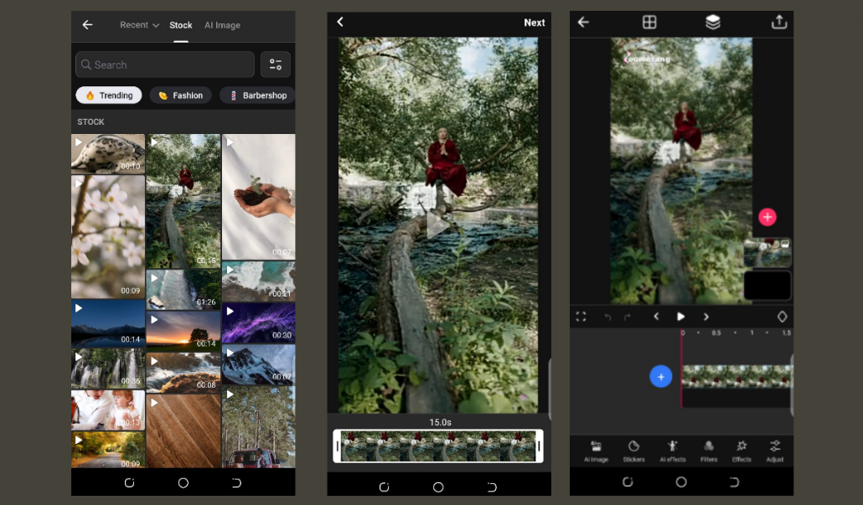Select the video clip on the timeline
Viewport: 863px width, 505px height.
click(x=736, y=377)
